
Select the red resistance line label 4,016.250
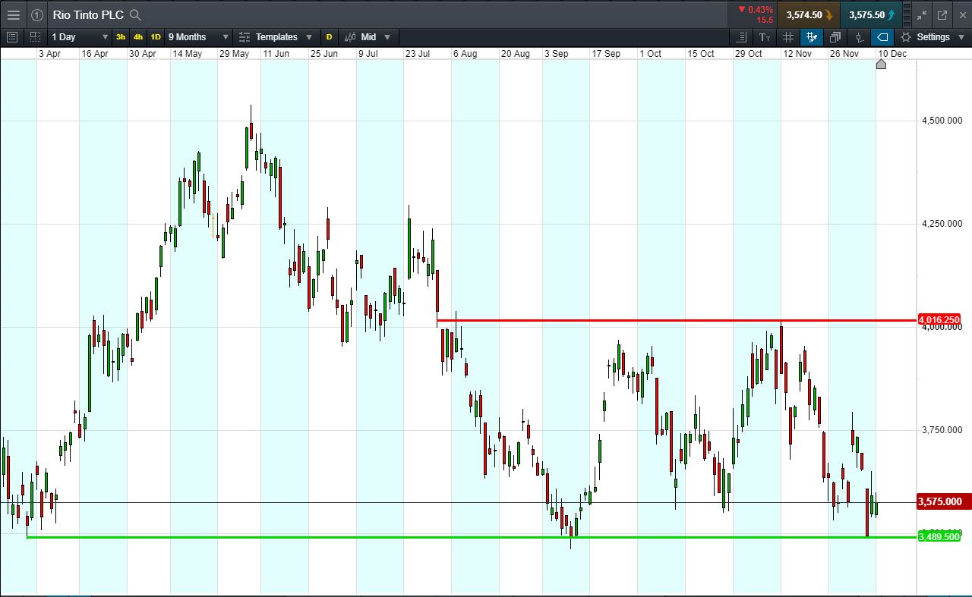pos(939,319)
